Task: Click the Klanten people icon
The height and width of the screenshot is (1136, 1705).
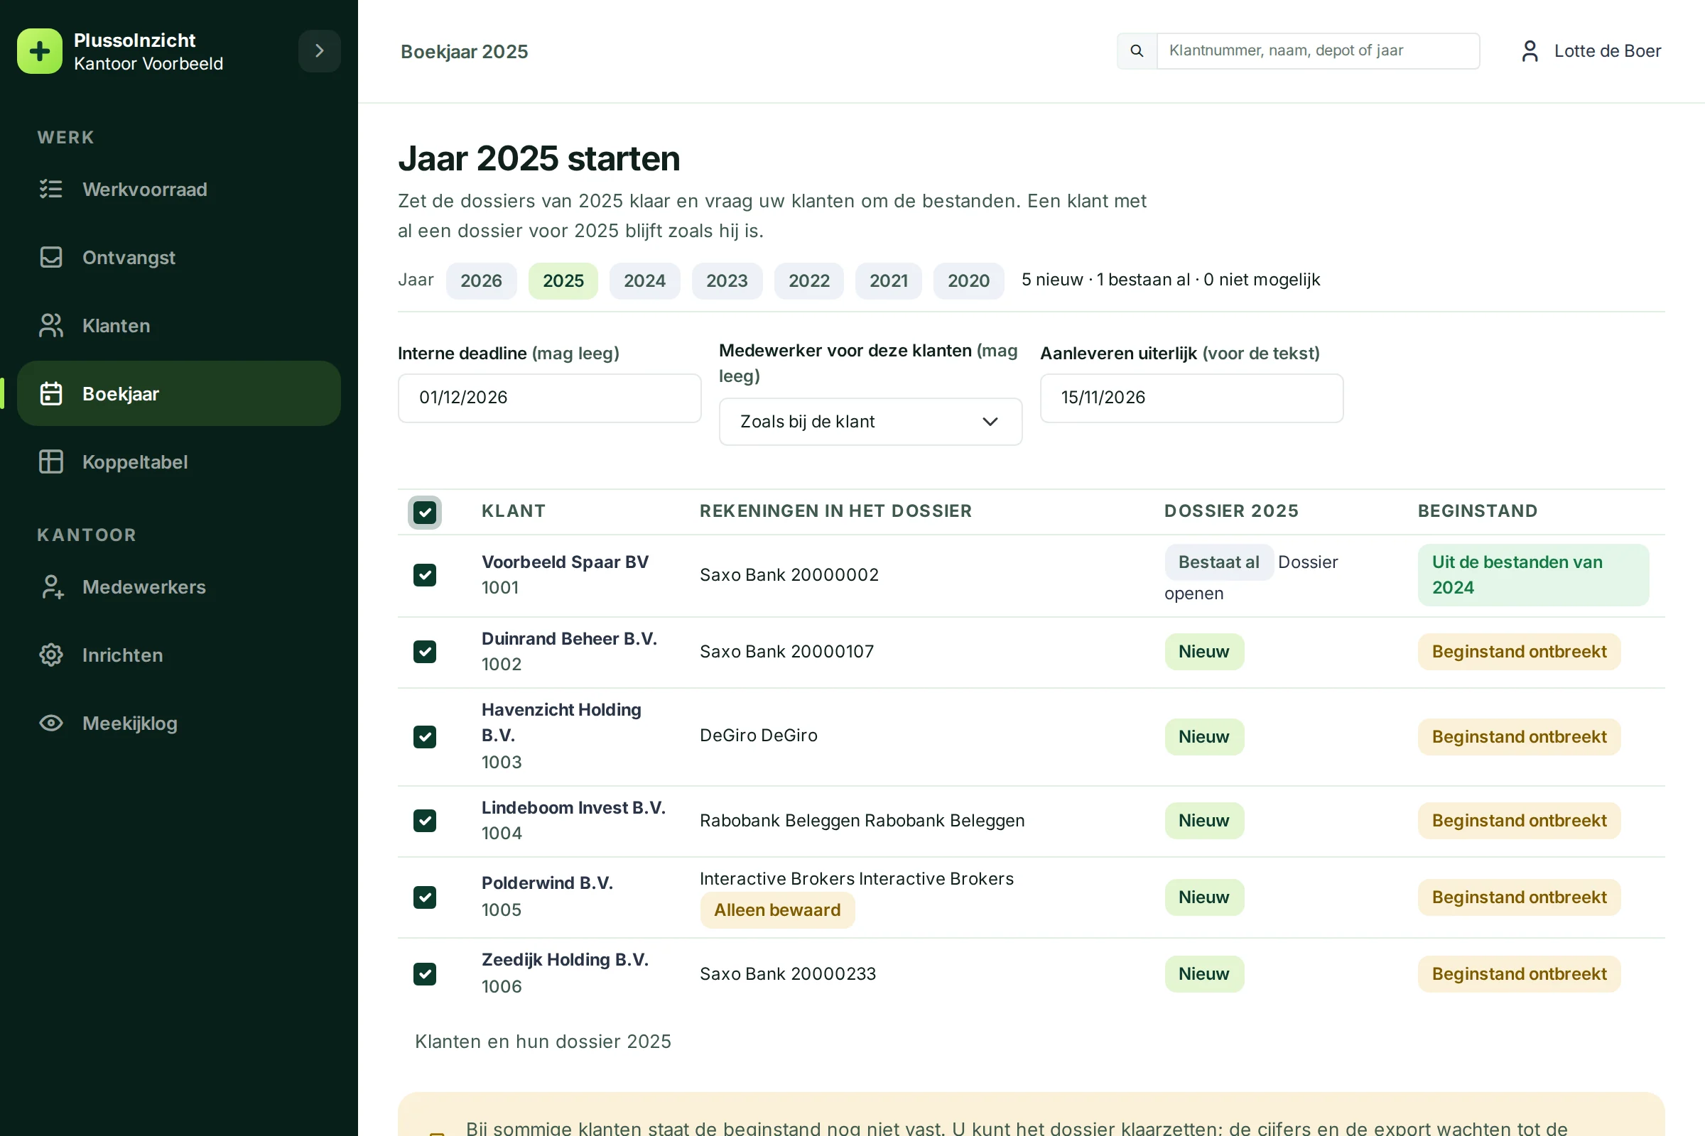Action: (50, 325)
